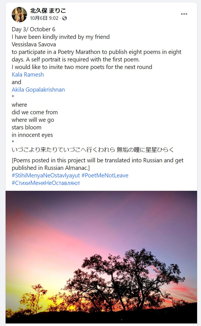Click the 'Day 3/ October 6' heading line
Viewport: 201px width, 326px height.
point(34,29)
